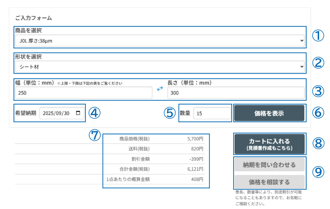Viewport: 330px width, 209px height.
Task: Click the chevron on the 商品を選択 dropdown
Action: click(x=301, y=40)
